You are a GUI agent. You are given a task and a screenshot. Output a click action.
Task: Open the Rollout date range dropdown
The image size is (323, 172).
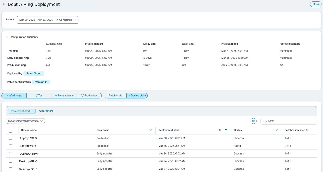point(48,20)
